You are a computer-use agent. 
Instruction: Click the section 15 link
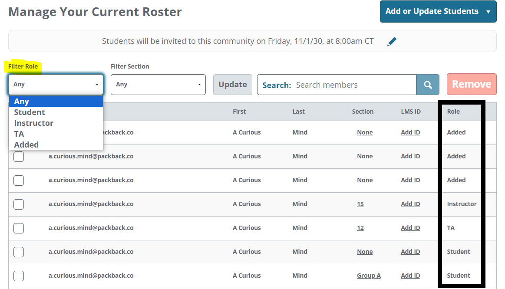360,204
